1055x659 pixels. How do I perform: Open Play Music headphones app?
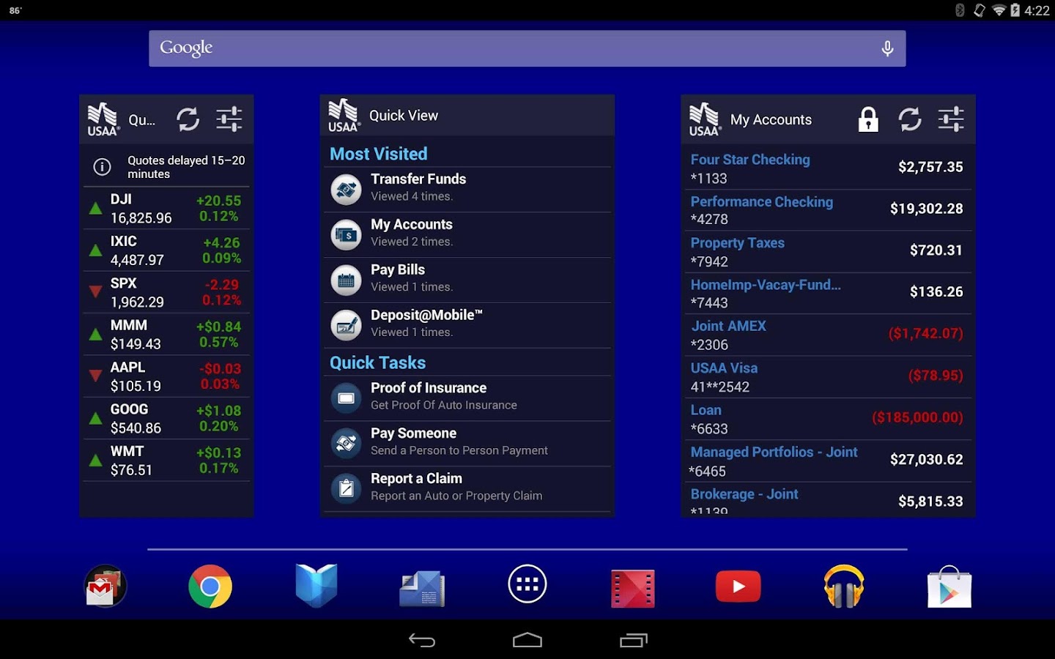click(844, 586)
